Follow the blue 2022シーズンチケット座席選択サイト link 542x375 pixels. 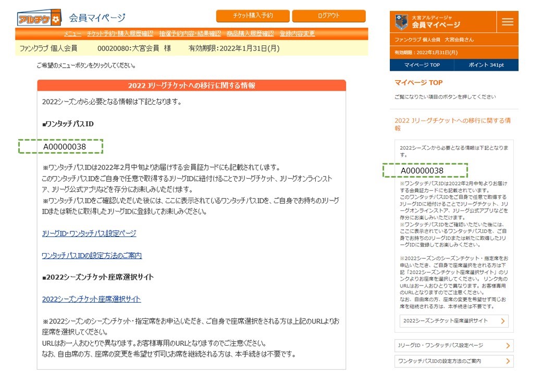(91, 299)
